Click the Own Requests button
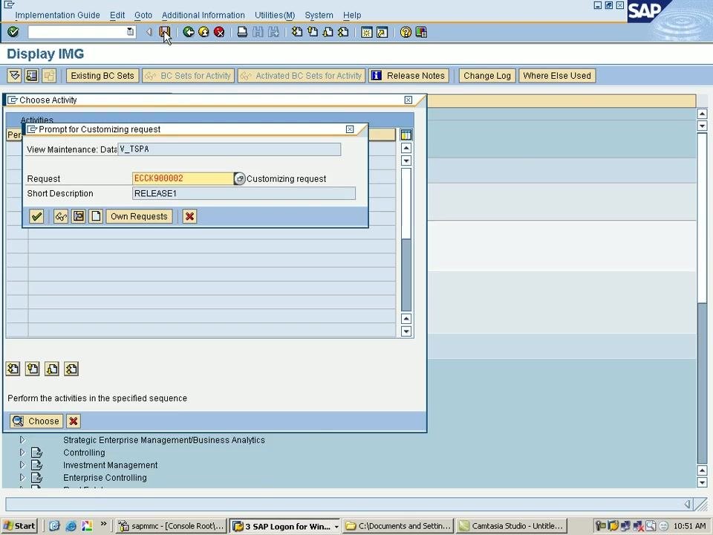 pyautogui.click(x=139, y=216)
